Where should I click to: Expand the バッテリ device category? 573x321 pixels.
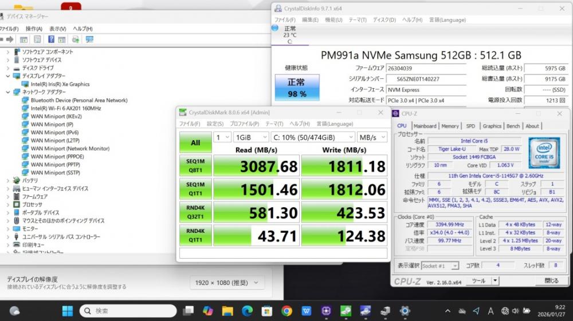(8, 180)
